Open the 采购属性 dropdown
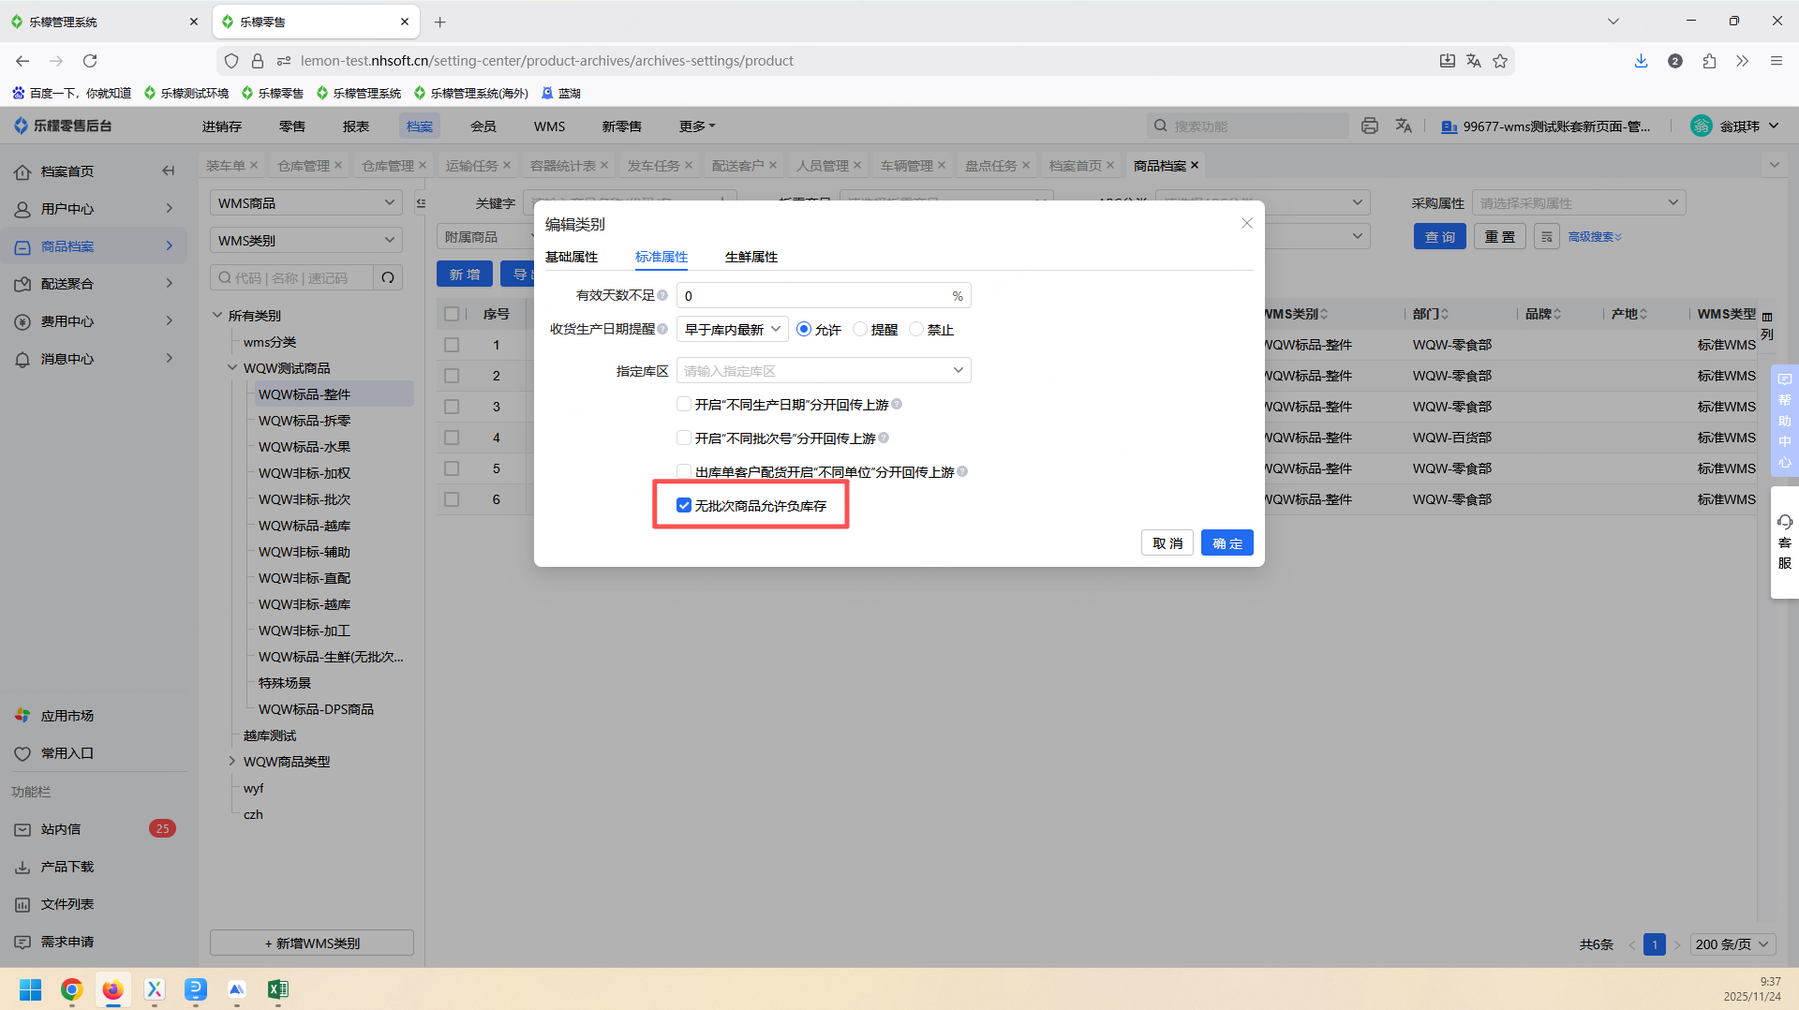This screenshot has height=1010, width=1799. coord(1579,203)
